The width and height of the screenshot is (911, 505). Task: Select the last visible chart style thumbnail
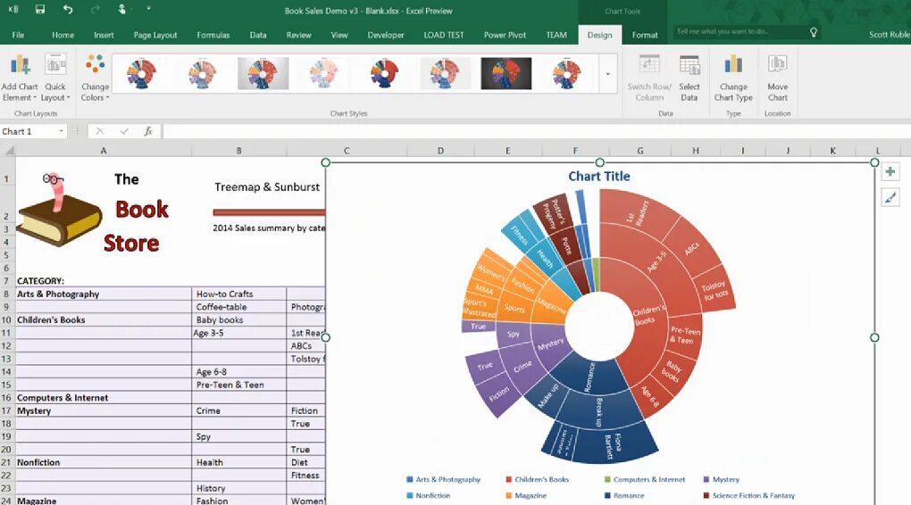tap(566, 74)
